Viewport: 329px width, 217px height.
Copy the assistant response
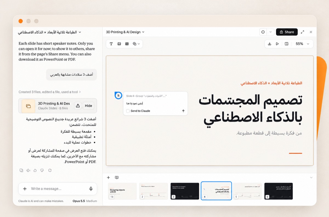(x=21, y=170)
